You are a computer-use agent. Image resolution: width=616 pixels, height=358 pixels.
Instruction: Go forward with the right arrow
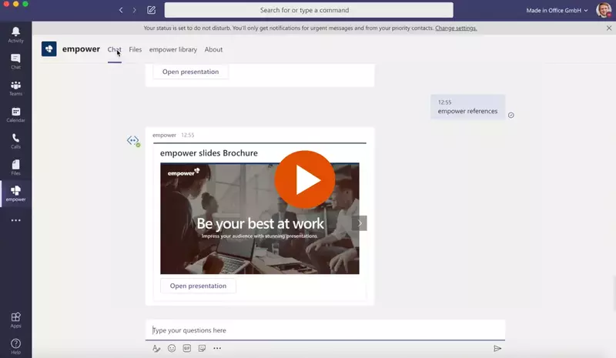[134, 10]
